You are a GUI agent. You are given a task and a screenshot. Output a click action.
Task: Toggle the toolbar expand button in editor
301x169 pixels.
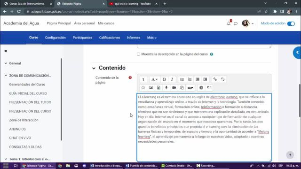pos(143,79)
